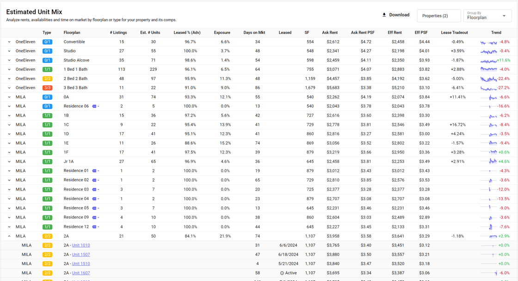Expand the MILA Jr 1A row

tap(9, 161)
